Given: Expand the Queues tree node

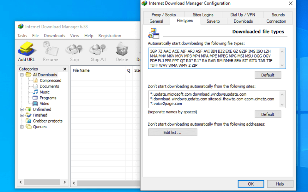Looking at the screenshot, I should coord(22,127).
